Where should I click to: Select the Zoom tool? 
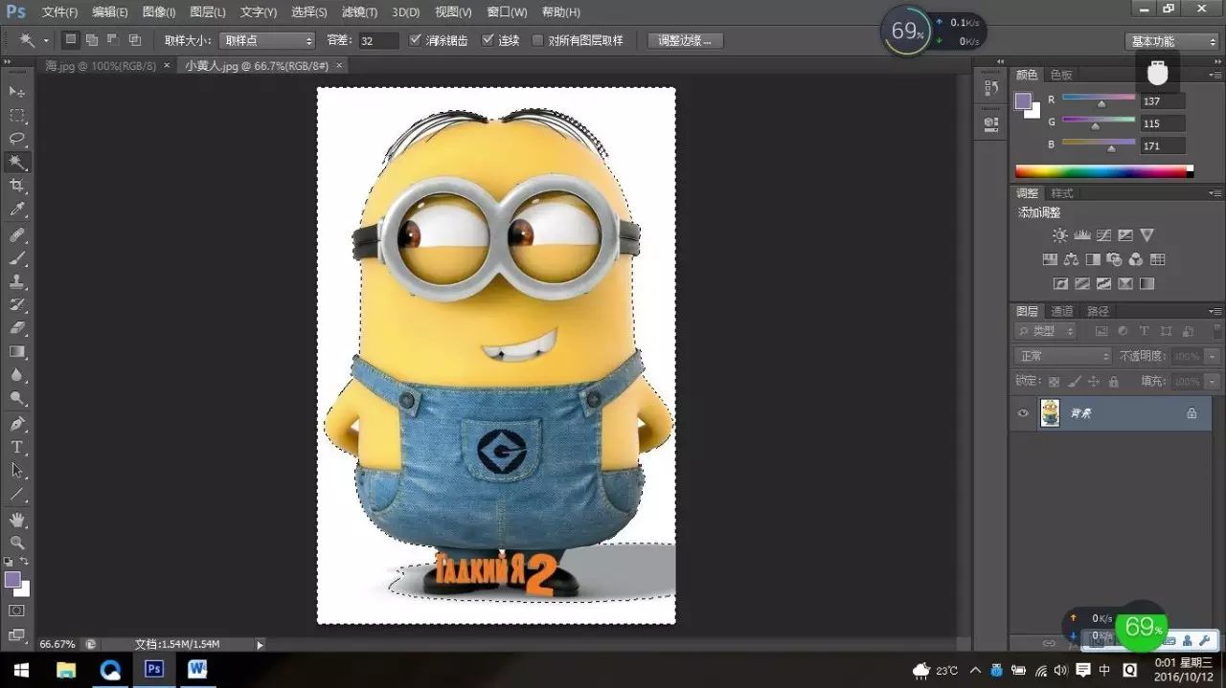[x=17, y=543]
